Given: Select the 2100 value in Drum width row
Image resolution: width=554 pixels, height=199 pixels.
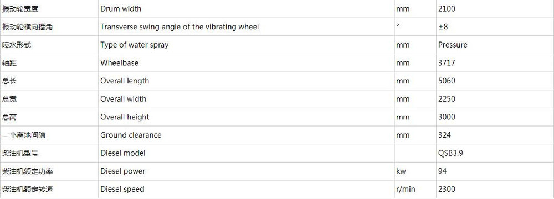Looking at the screenshot, I should click(x=447, y=9).
